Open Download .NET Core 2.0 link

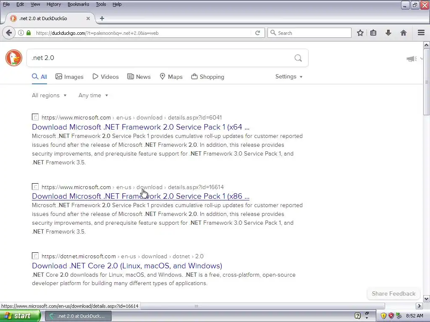[x=127, y=265]
